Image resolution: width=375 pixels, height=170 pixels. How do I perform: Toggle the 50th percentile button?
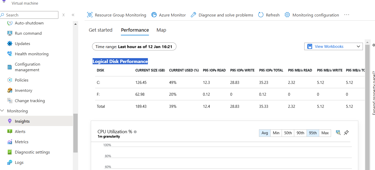pyautogui.click(x=288, y=133)
